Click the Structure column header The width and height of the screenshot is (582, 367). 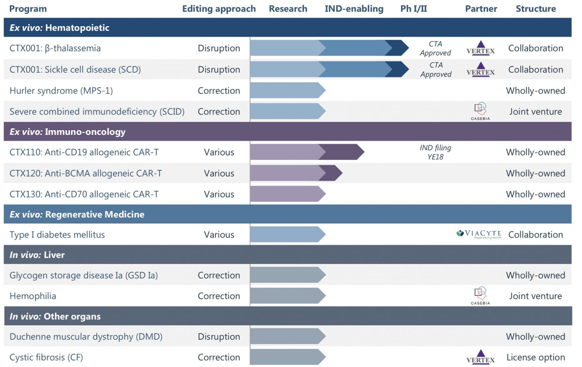pos(535,9)
